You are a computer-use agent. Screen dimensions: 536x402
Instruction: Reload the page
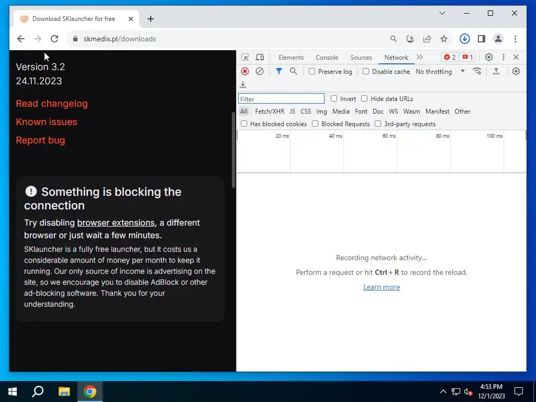coord(54,39)
